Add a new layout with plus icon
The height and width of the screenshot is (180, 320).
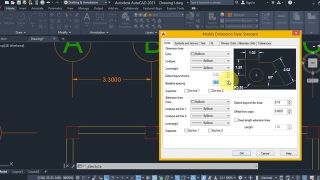45,171
